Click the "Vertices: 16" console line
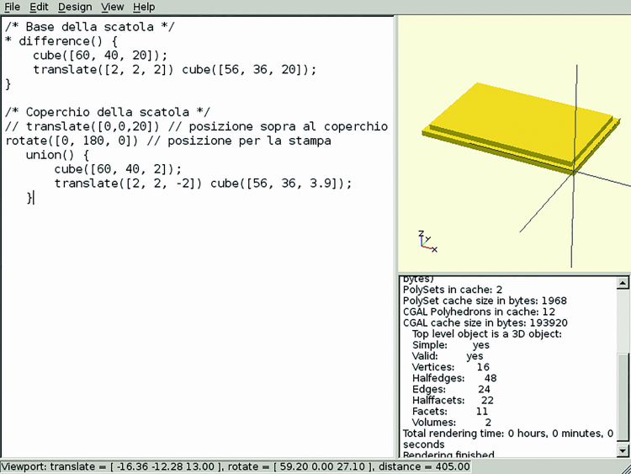This screenshot has height=474, width=631. (450, 367)
